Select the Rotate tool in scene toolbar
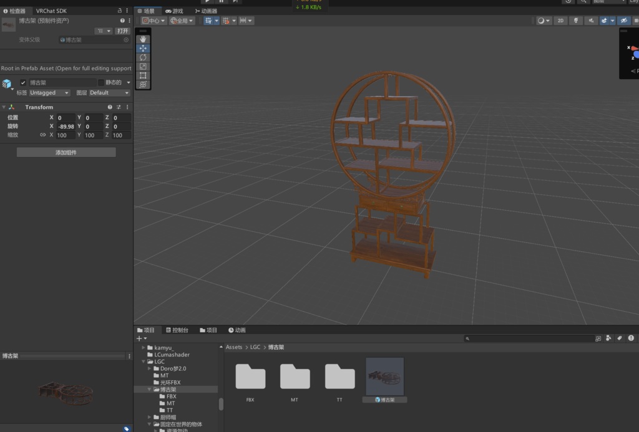The height and width of the screenshot is (432, 639). click(x=144, y=57)
